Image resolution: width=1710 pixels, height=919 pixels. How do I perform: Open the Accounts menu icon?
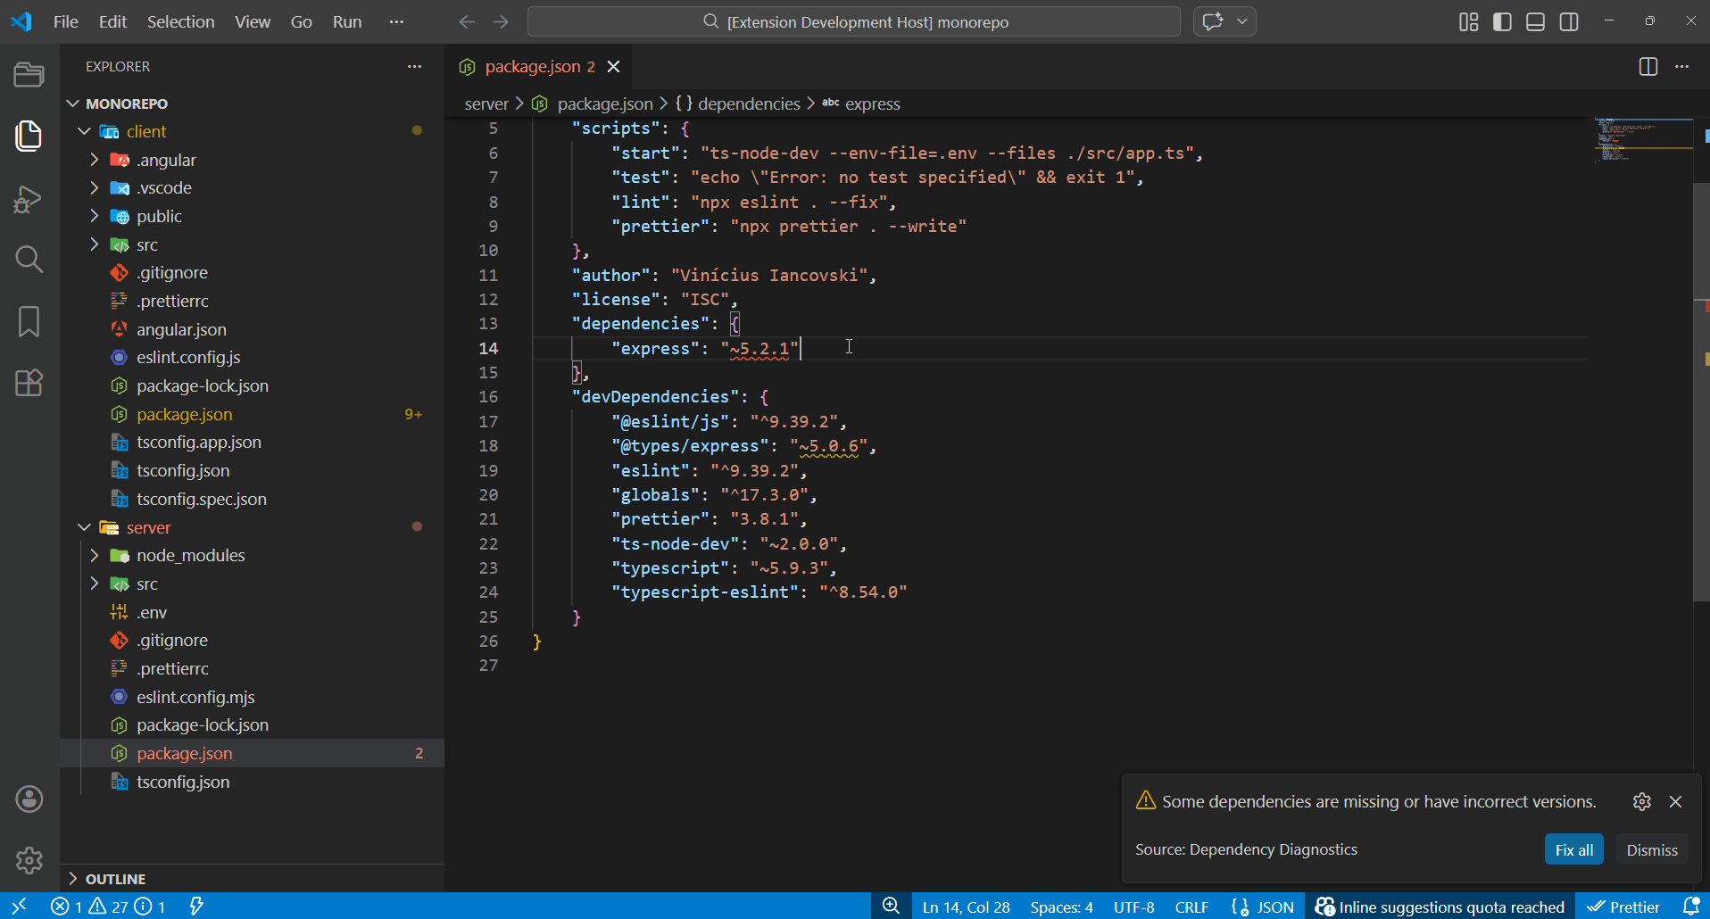pyautogui.click(x=29, y=799)
